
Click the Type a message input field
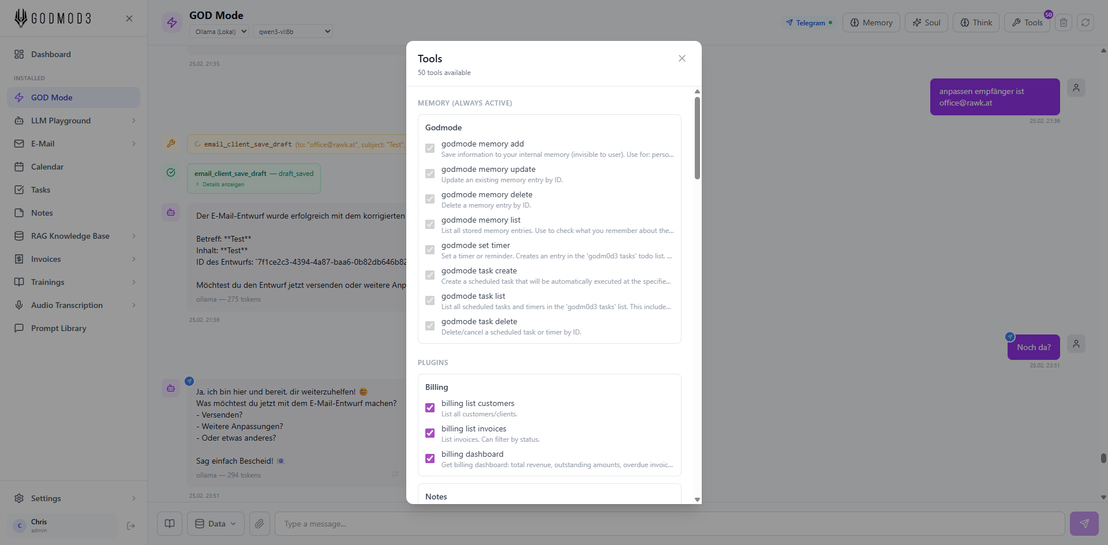point(669,524)
